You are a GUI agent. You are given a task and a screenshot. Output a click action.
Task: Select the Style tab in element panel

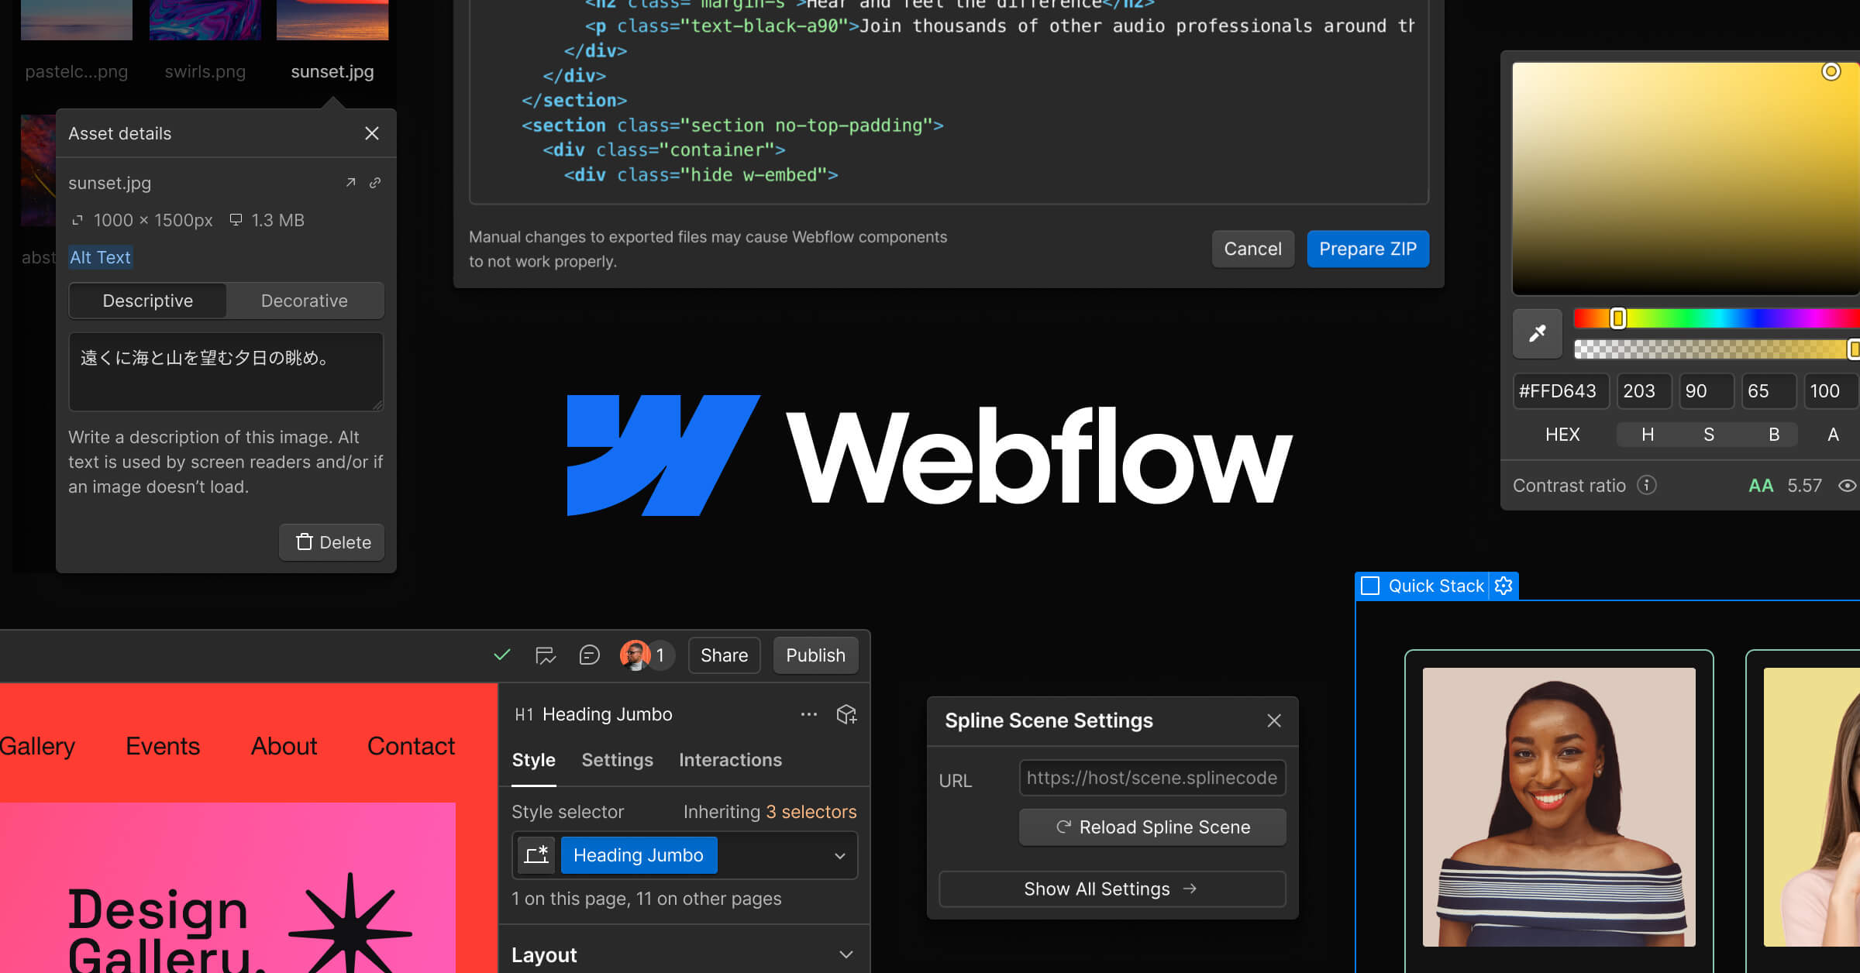(x=534, y=760)
